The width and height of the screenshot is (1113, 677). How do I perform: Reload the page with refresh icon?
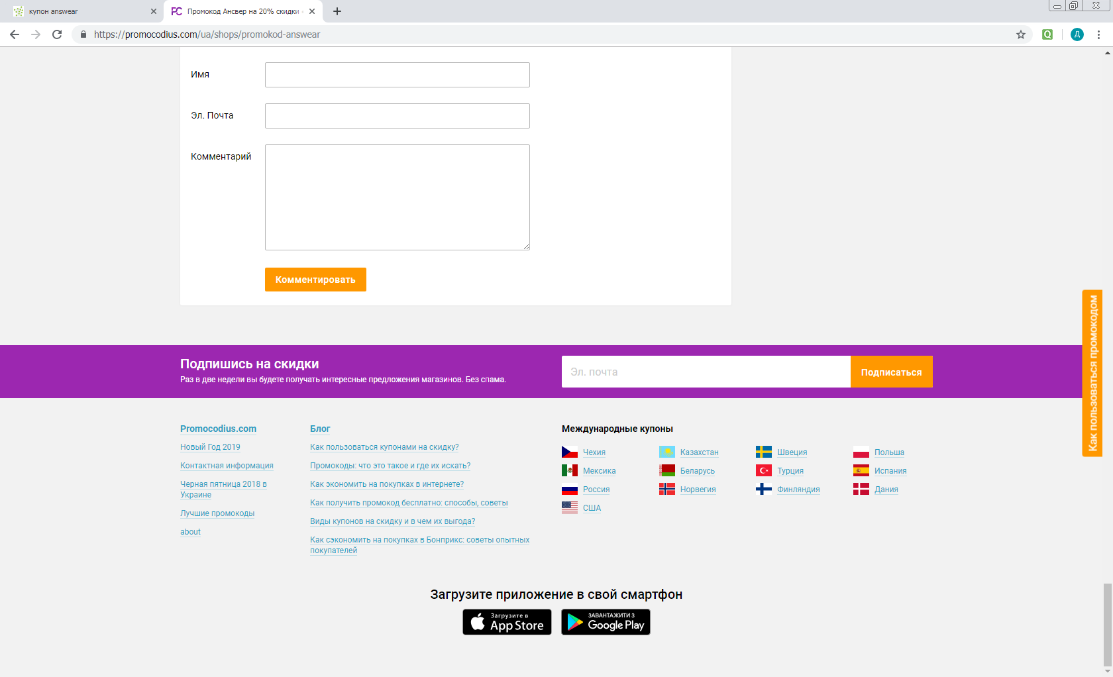57,34
